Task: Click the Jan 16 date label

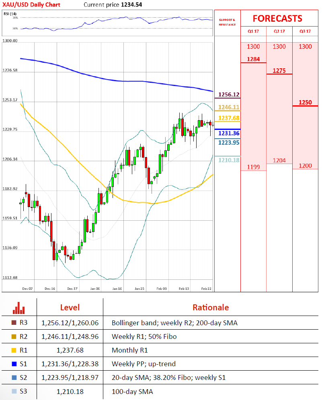Action: click(117, 289)
